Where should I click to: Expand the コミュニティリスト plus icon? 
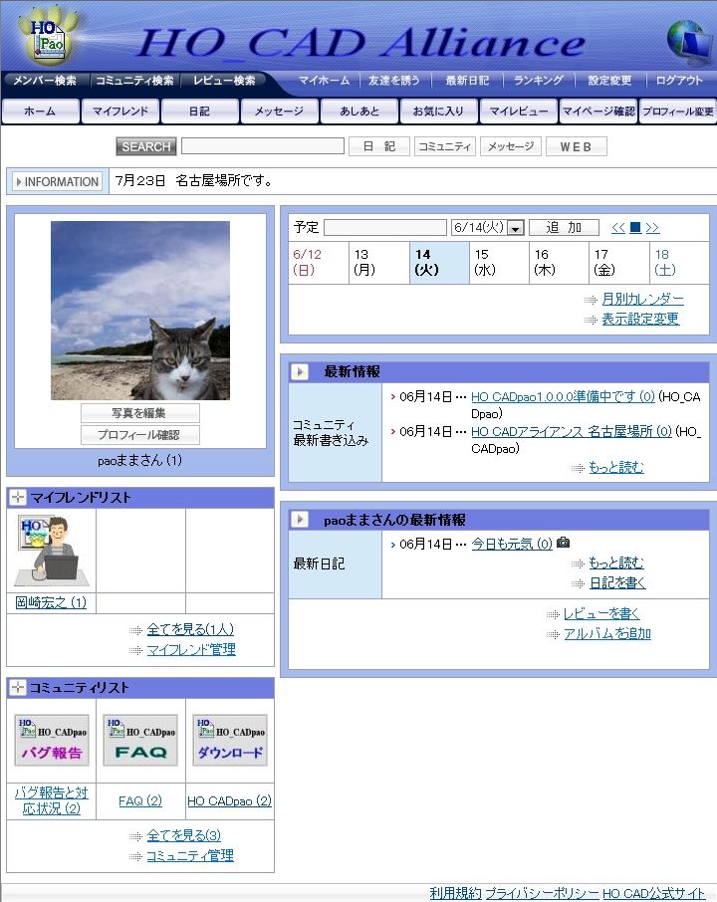pos(18,687)
